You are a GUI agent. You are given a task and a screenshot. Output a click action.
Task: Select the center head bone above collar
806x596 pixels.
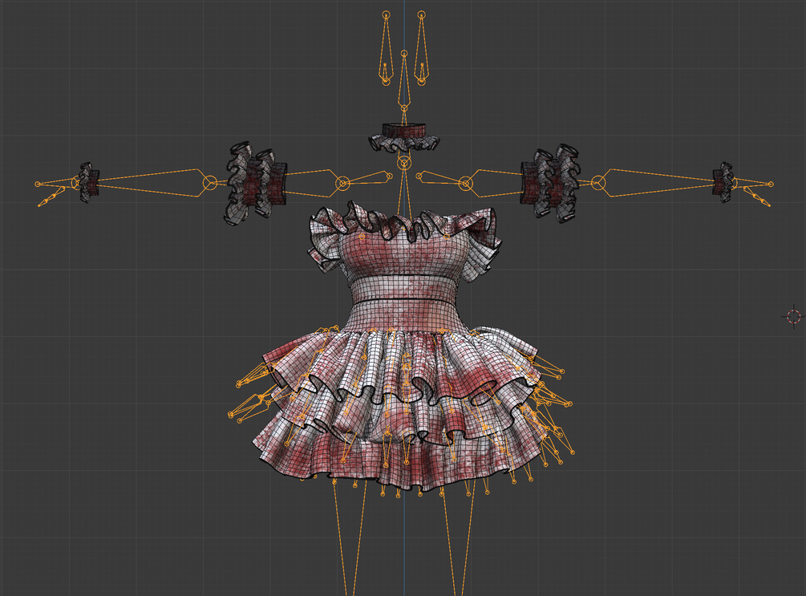[x=404, y=81]
